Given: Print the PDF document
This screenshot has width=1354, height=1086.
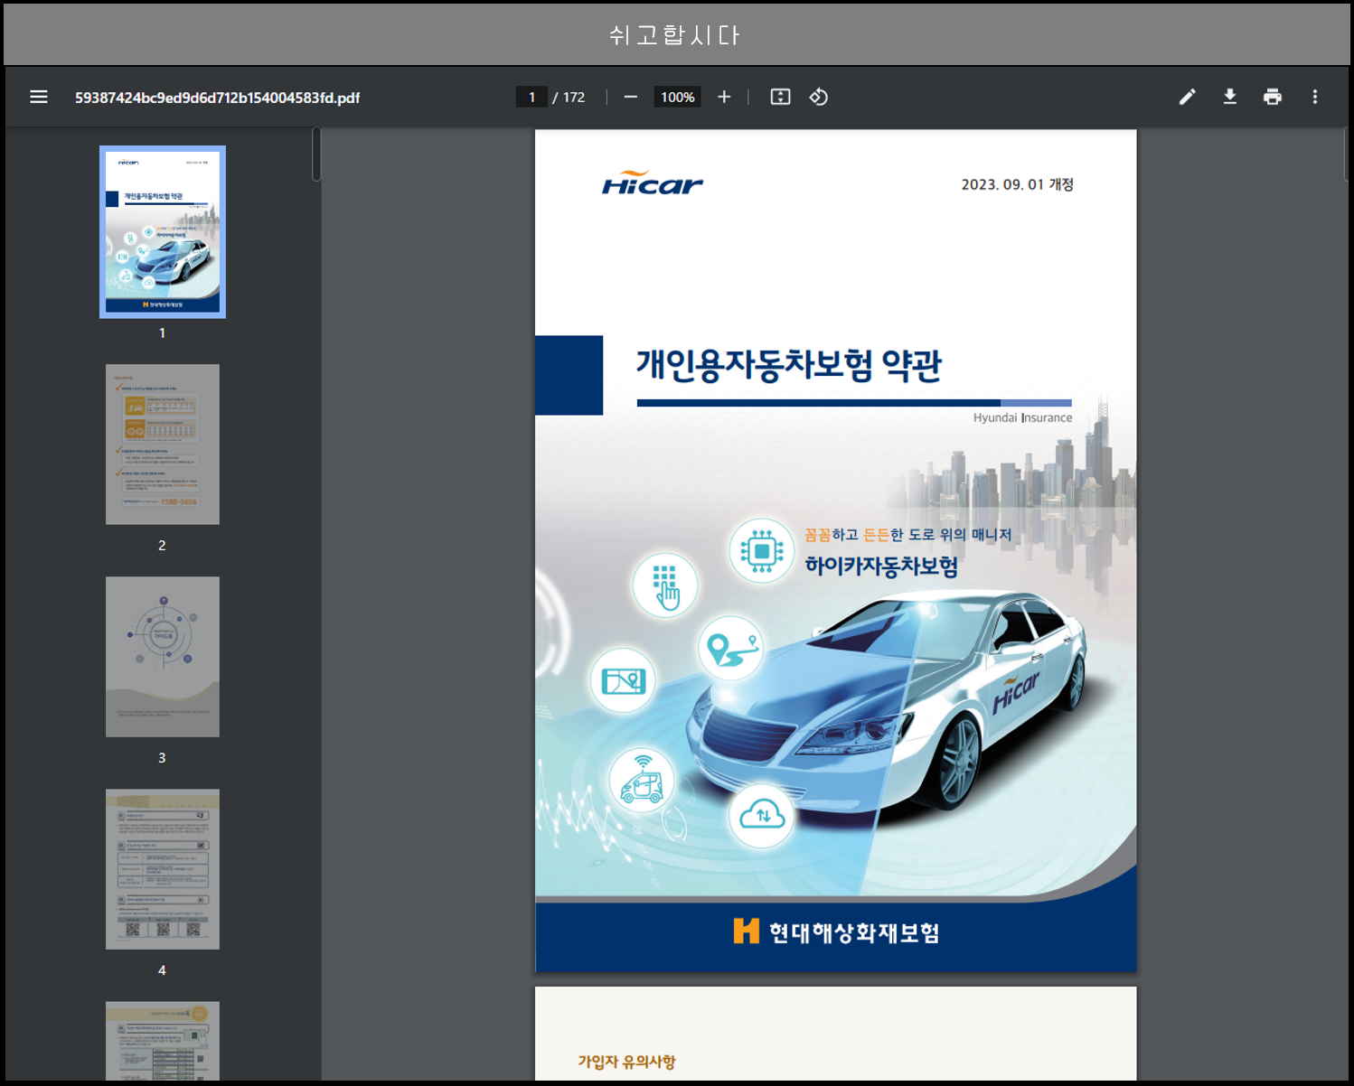Looking at the screenshot, I should pos(1273,97).
